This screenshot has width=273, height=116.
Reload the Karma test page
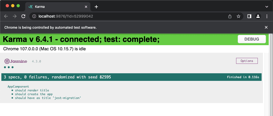pos(23,16)
